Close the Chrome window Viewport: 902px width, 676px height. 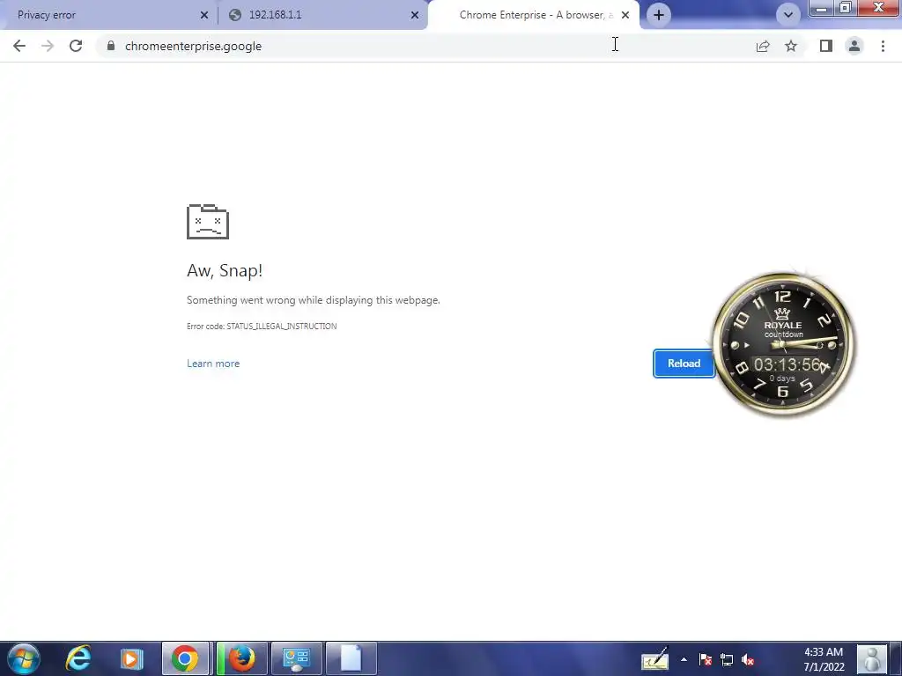pyautogui.click(x=878, y=8)
